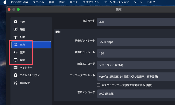This screenshot has width=175, height=105.
Task: Click the monitor icon for 映像
Action: [x=16, y=60]
